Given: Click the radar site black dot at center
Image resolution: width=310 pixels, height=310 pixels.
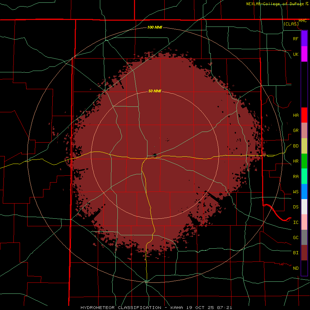Looking at the screenshot, I should click(155, 155).
